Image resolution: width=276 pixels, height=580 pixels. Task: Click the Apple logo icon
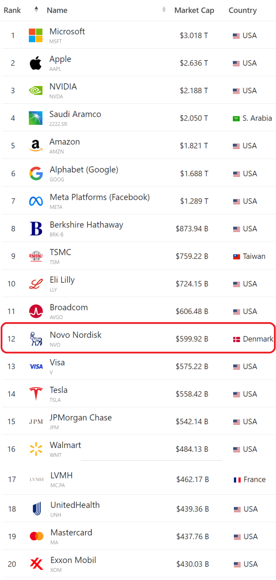click(x=36, y=63)
